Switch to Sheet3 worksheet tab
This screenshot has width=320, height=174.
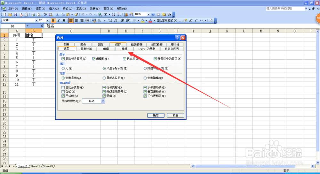coord(48,166)
